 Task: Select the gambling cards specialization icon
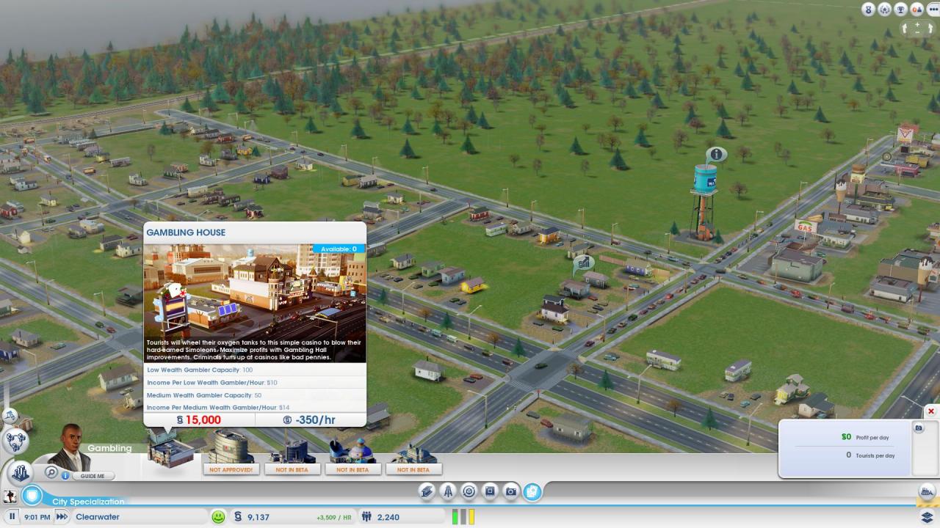(x=533, y=491)
